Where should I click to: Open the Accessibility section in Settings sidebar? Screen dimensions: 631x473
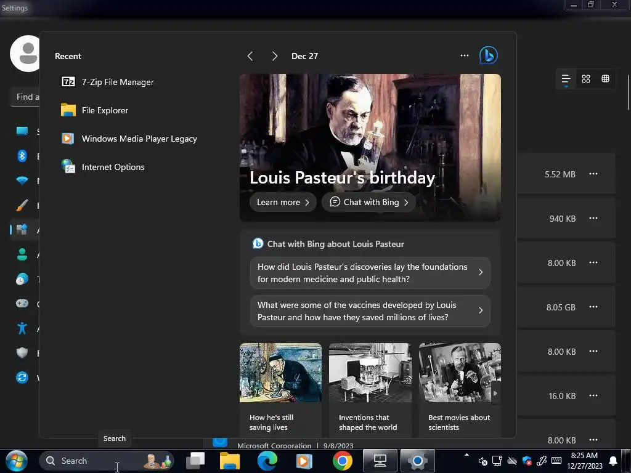(22, 329)
